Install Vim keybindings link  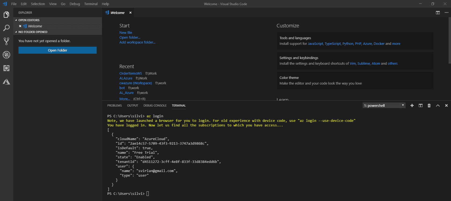pyautogui.click(x=352, y=63)
